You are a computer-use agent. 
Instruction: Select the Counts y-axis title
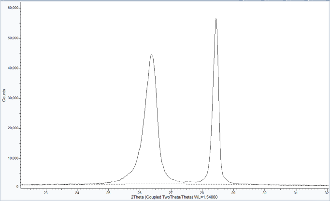tap(4, 95)
